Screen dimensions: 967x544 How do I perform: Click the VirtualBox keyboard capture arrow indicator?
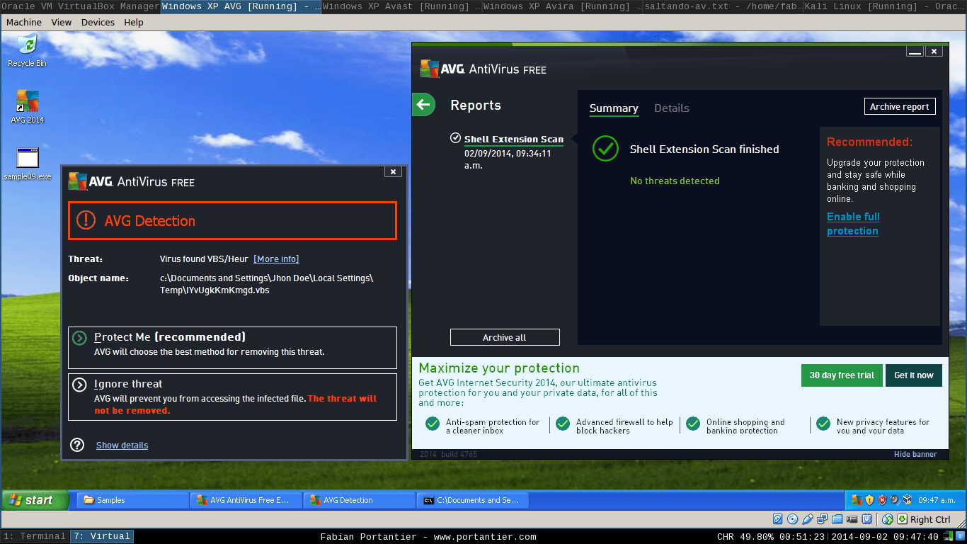(x=902, y=519)
